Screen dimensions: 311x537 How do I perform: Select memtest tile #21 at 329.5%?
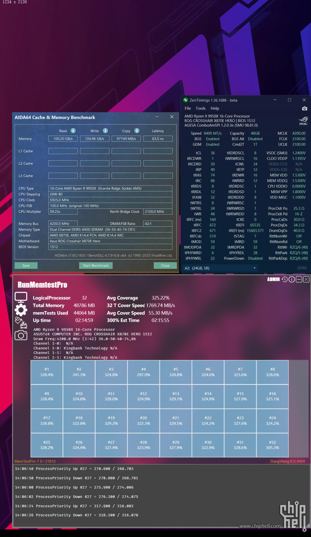(x=176, y=421)
